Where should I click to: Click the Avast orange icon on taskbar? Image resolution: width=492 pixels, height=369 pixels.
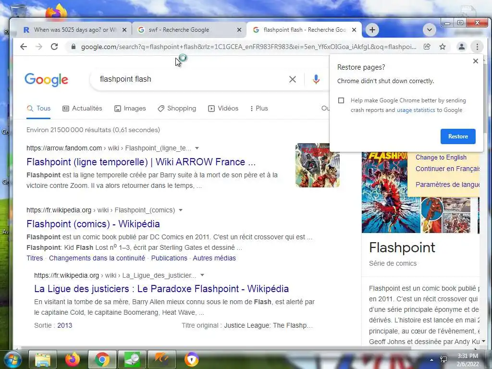point(162,359)
